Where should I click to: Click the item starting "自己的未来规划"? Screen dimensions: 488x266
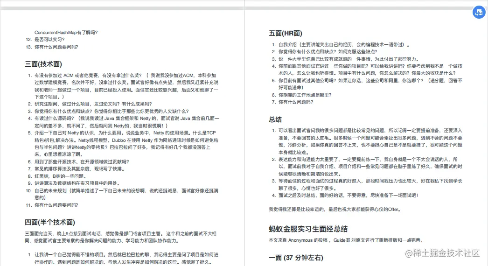tap(126, 194)
